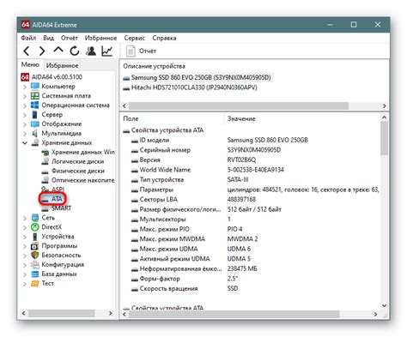Refresh the data with the circular arrow icon
Viewport: 407px width, 337px height.
[75, 51]
